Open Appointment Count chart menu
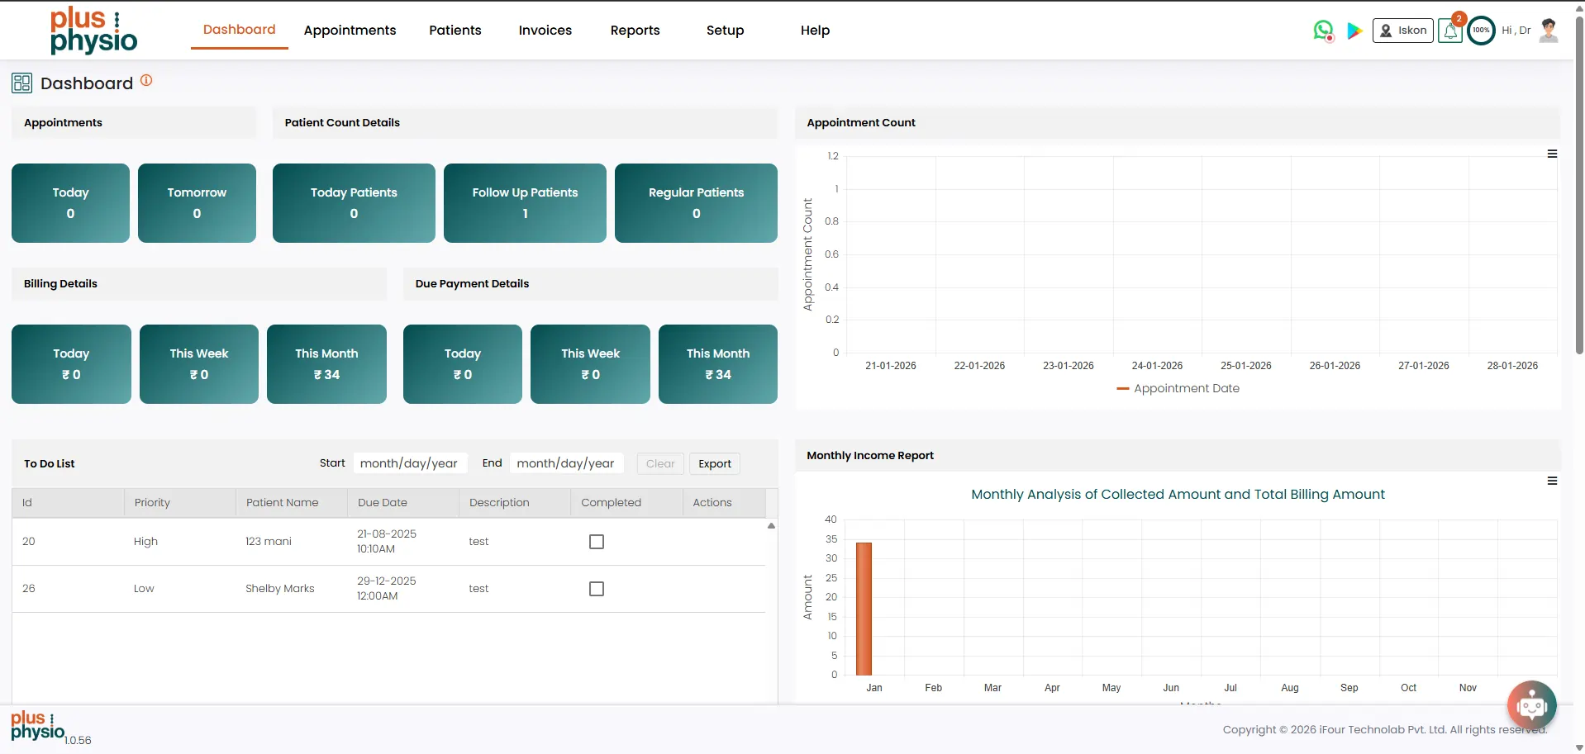1585x754 pixels. (x=1552, y=154)
